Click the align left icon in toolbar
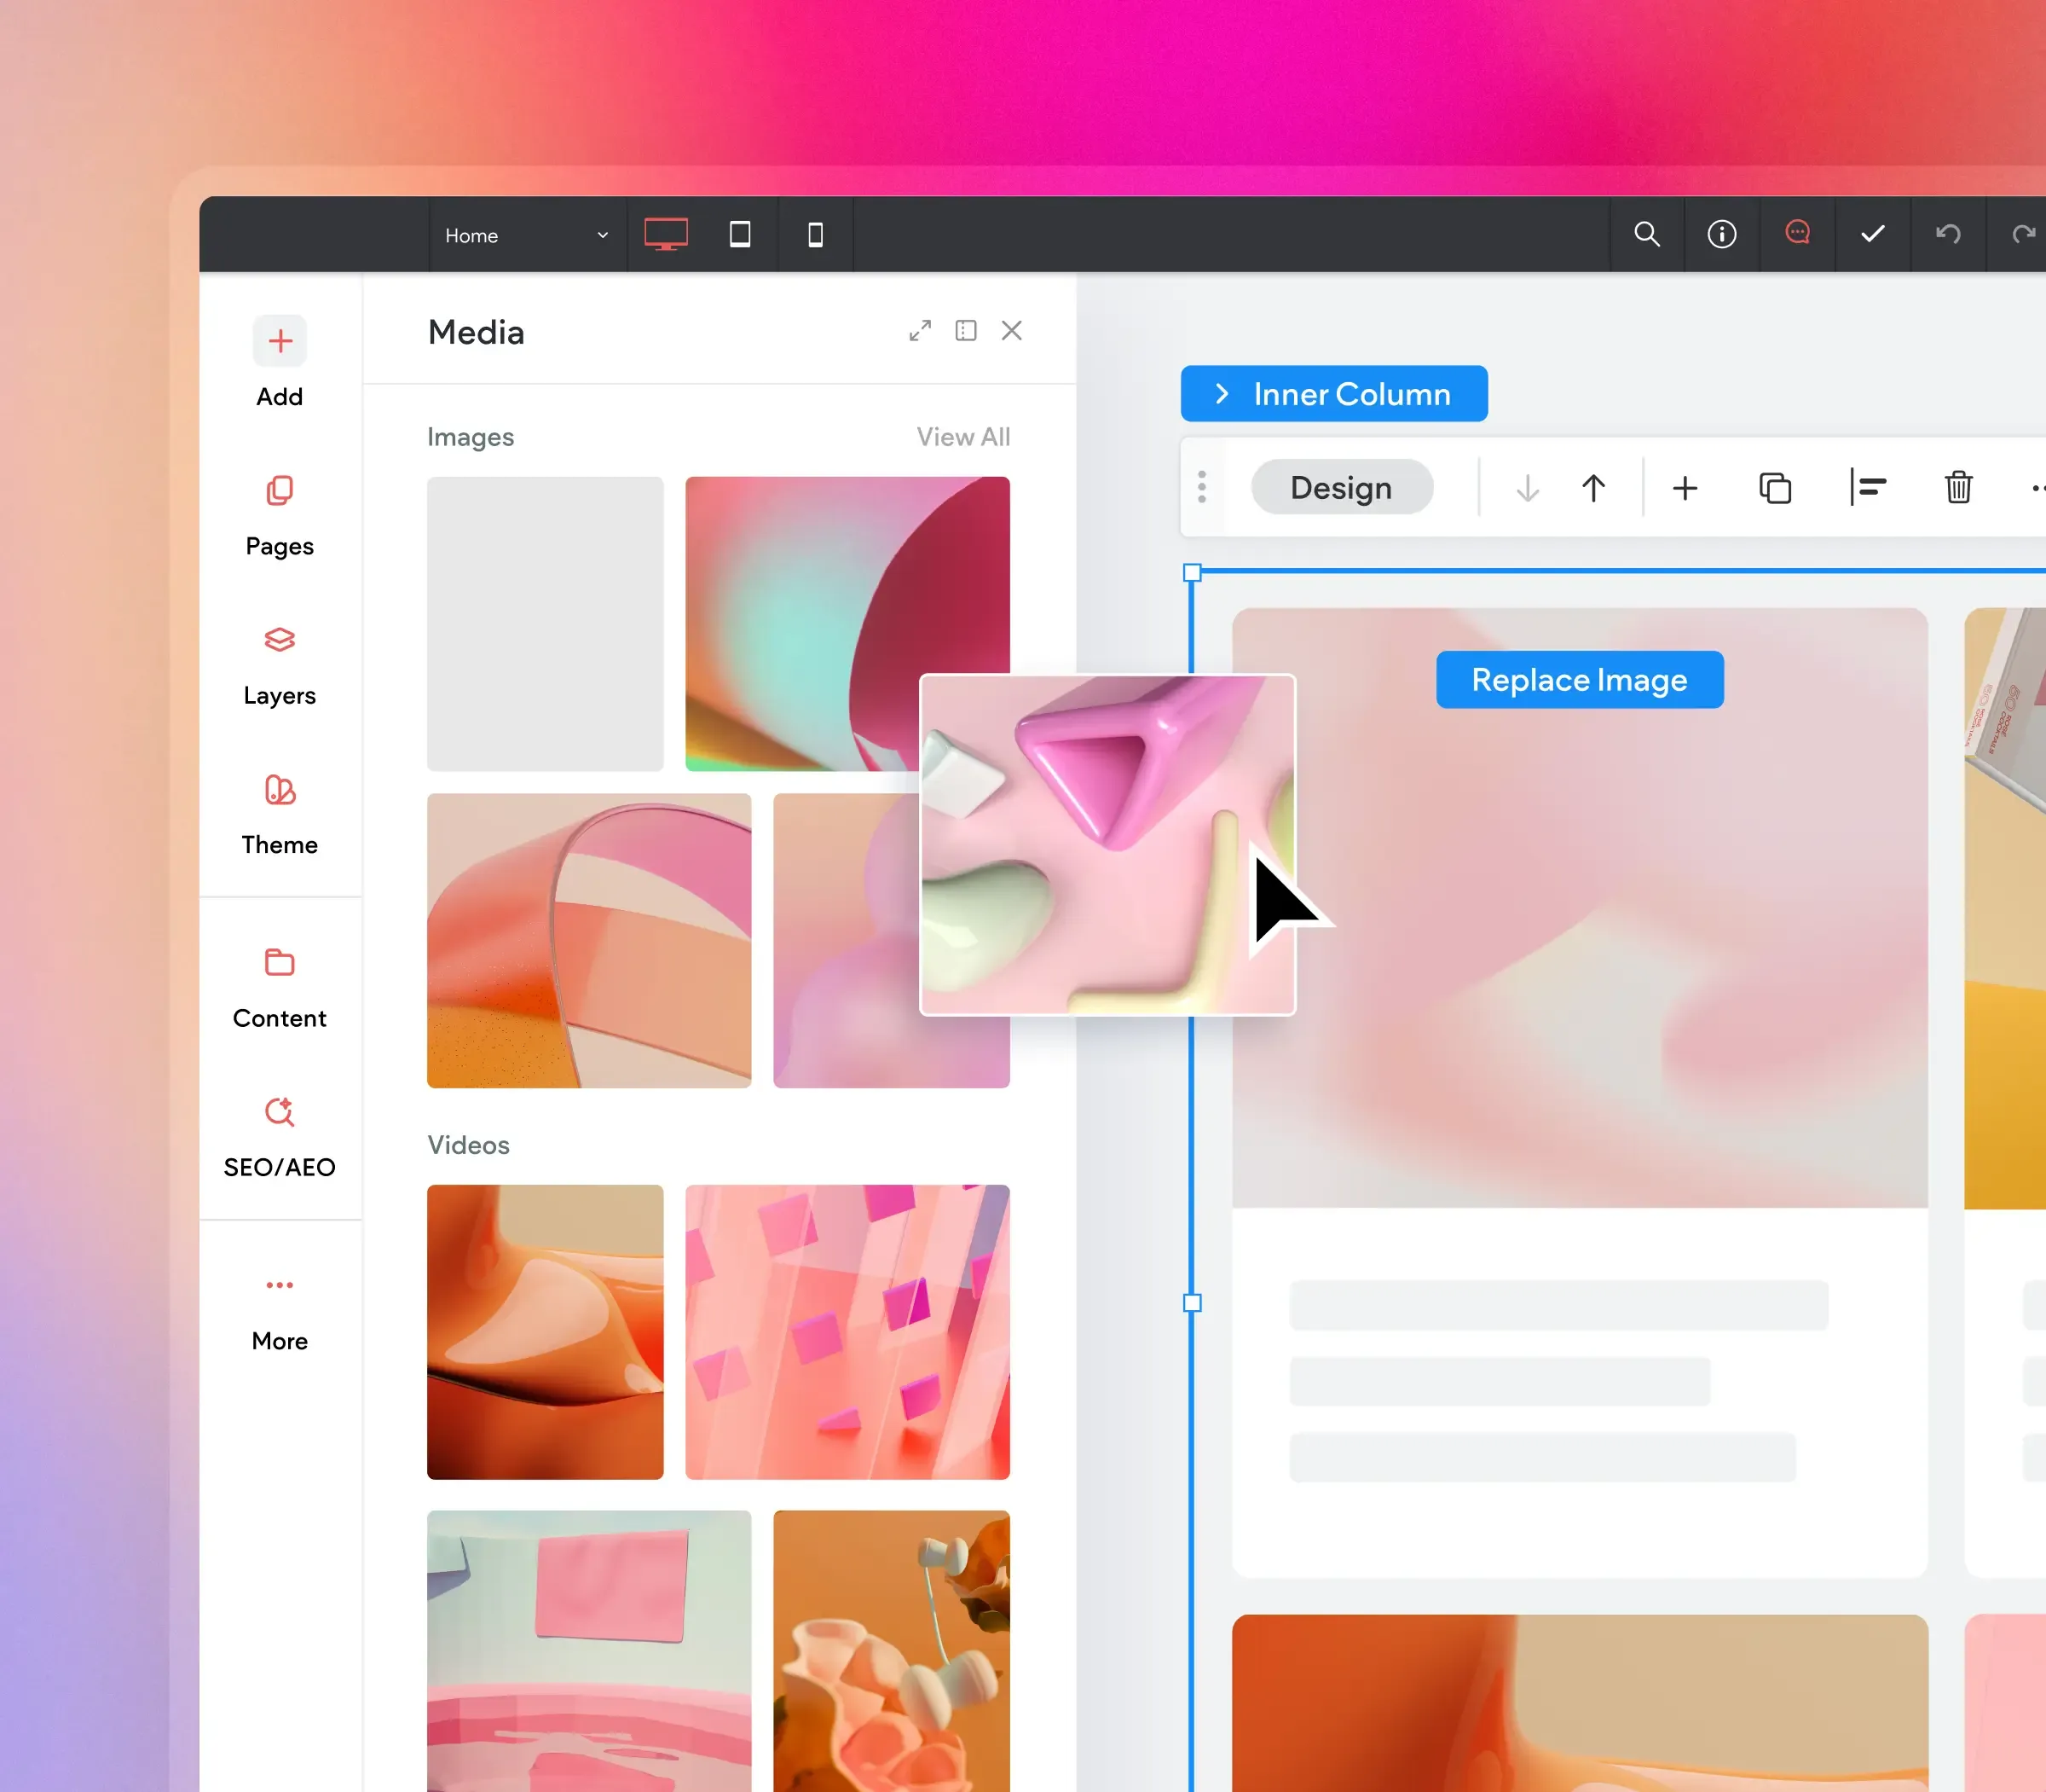Screen dimensions: 2046x1792 [x=1867, y=488]
